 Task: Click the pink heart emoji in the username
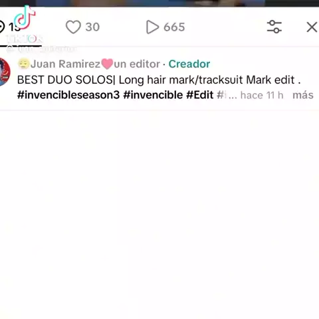coord(107,64)
